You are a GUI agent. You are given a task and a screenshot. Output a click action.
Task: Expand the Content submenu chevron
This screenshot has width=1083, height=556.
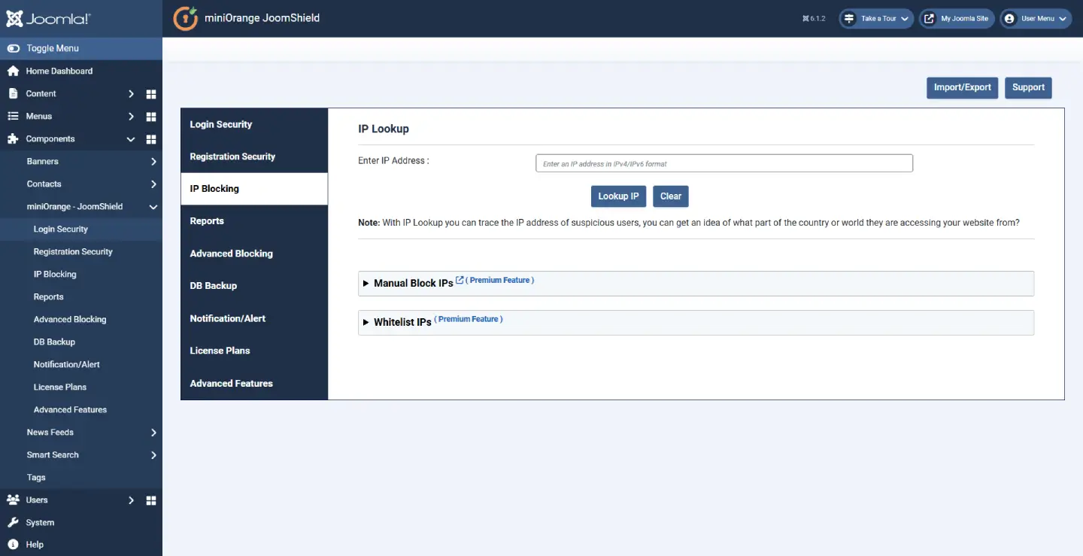[x=131, y=94]
